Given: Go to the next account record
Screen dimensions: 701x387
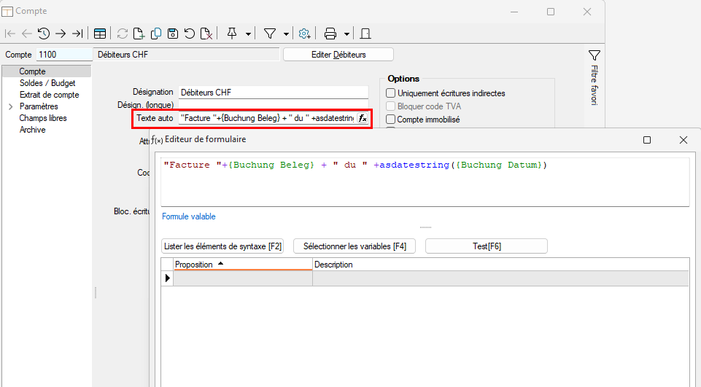Looking at the screenshot, I should pos(61,34).
